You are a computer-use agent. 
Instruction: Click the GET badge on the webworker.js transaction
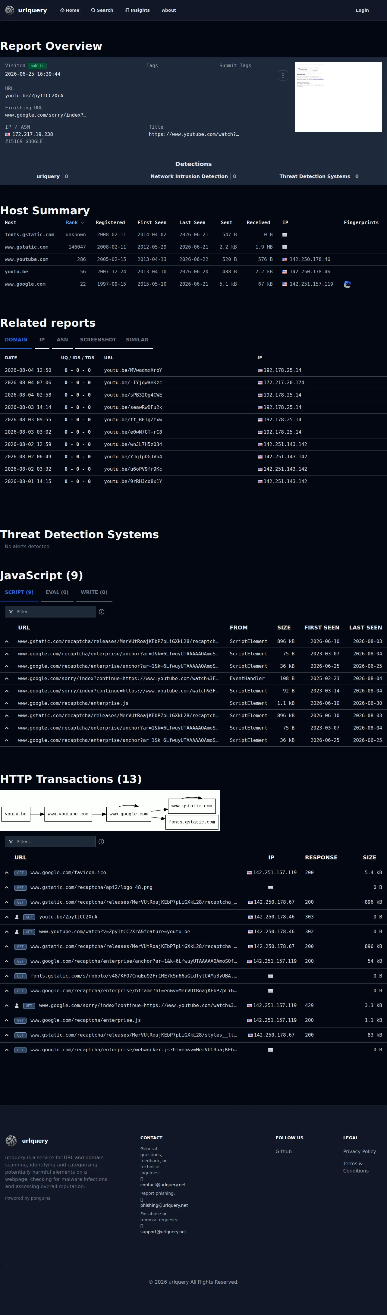coord(20,1050)
